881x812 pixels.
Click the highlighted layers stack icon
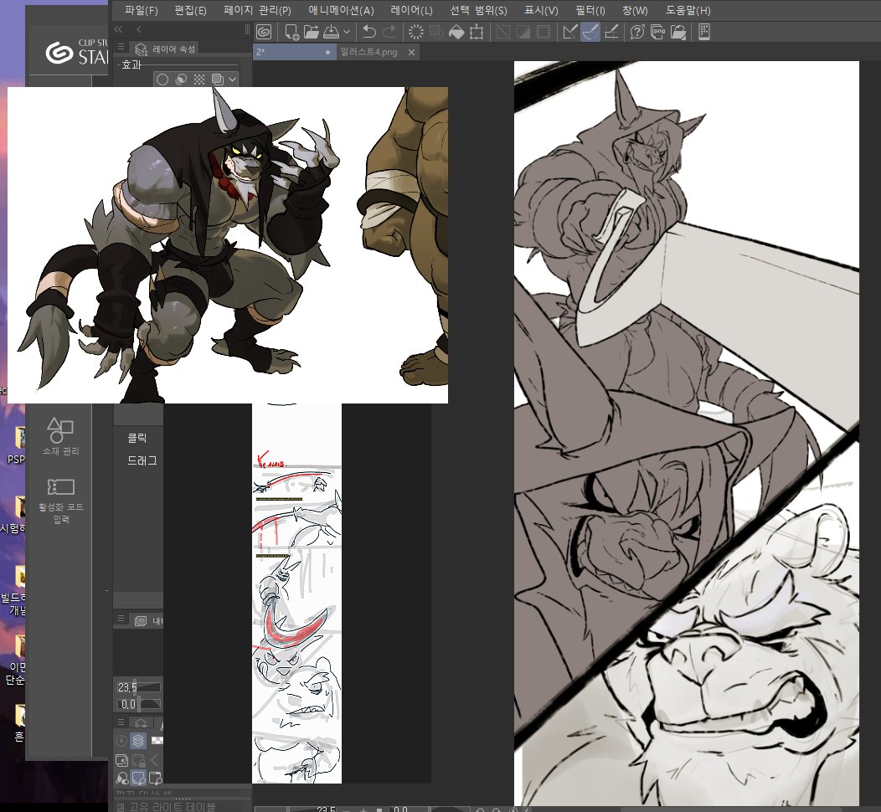tap(138, 741)
